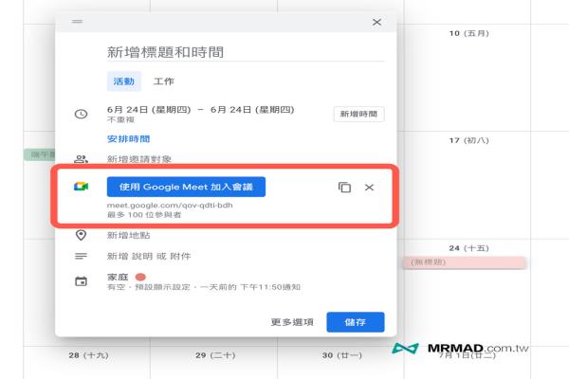This screenshot has height=379, width=569.
Task: Click the drag handle at dialog top
Action: (77, 22)
